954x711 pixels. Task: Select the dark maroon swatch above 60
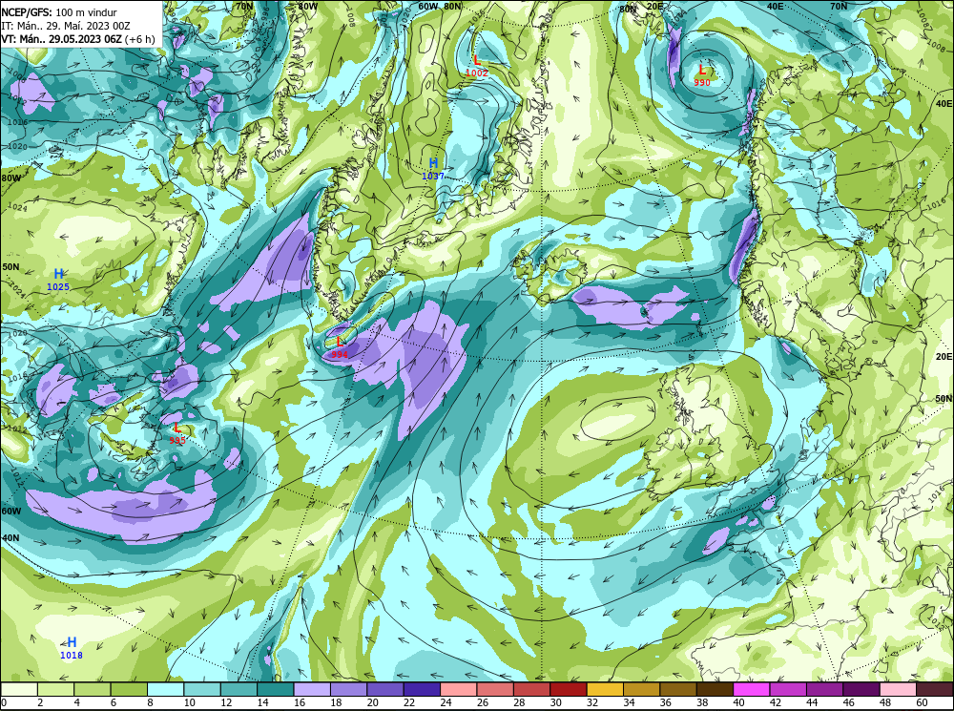(x=935, y=689)
